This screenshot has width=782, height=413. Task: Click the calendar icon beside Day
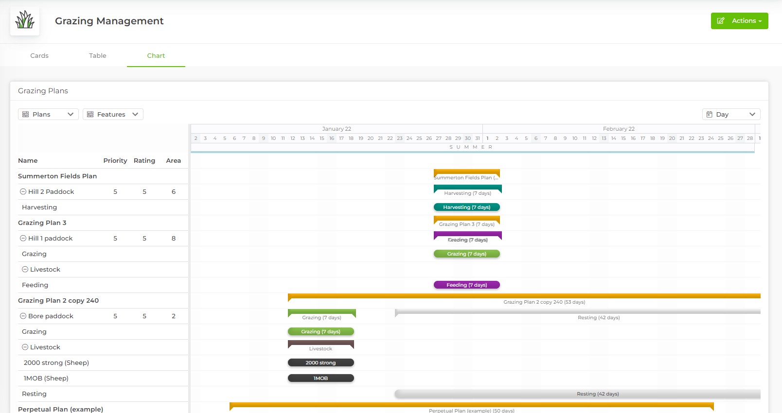[x=709, y=114]
